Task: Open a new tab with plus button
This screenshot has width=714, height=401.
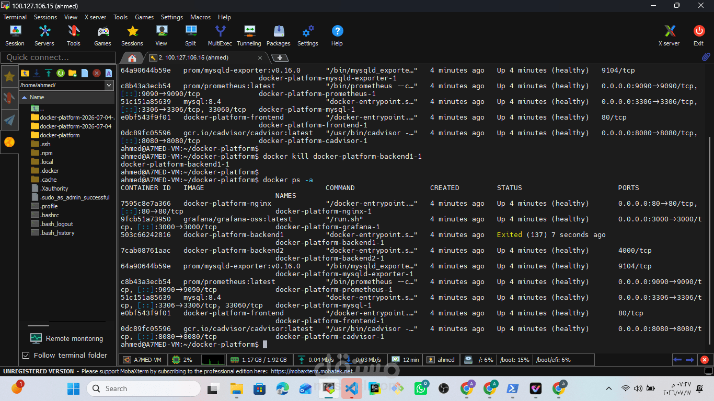Action: (280, 57)
